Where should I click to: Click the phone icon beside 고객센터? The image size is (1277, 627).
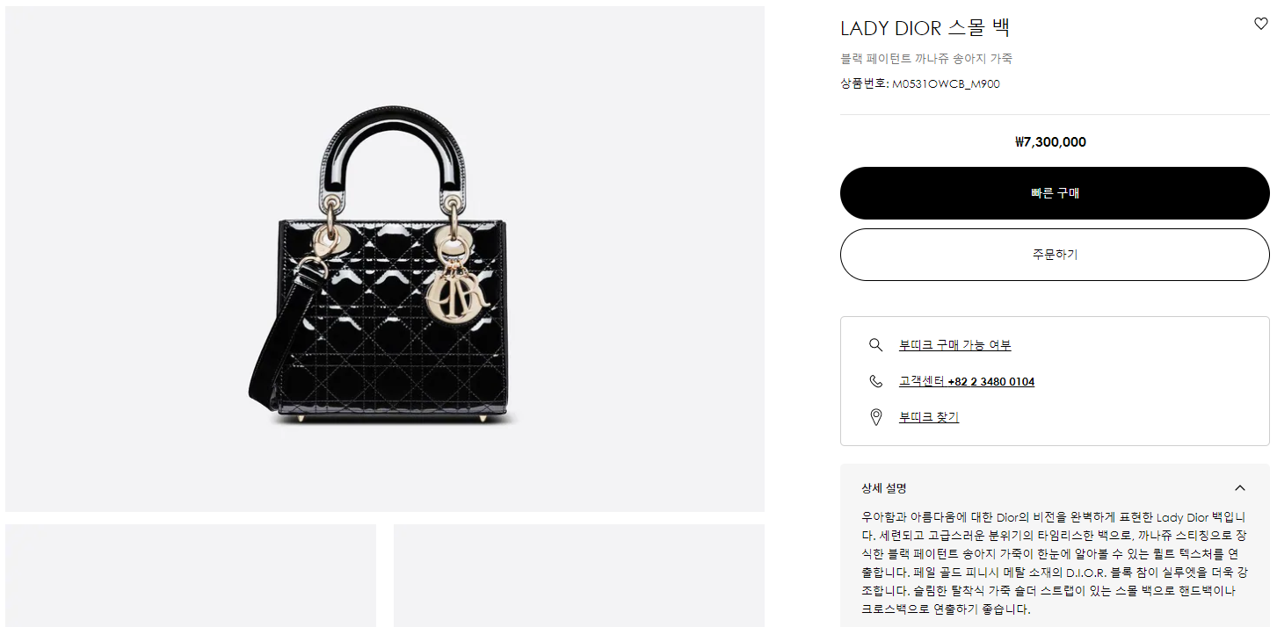pyautogui.click(x=875, y=381)
